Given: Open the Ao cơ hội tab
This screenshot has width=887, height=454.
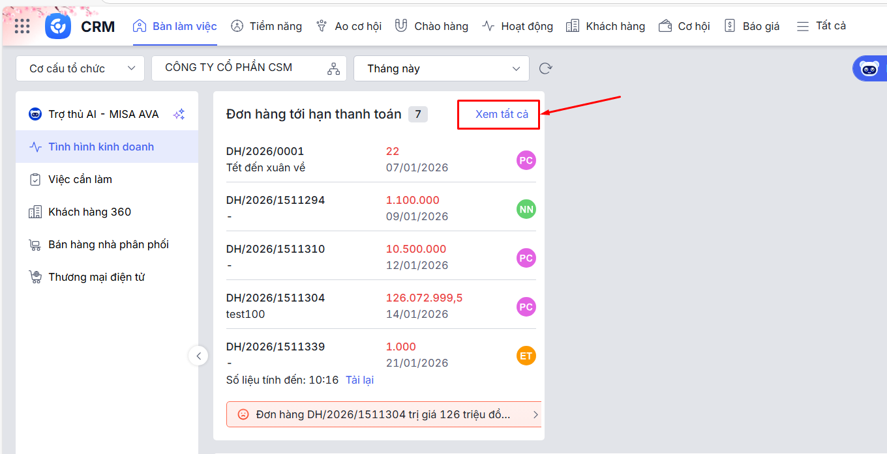Looking at the screenshot, I should (x=348, y=26).
